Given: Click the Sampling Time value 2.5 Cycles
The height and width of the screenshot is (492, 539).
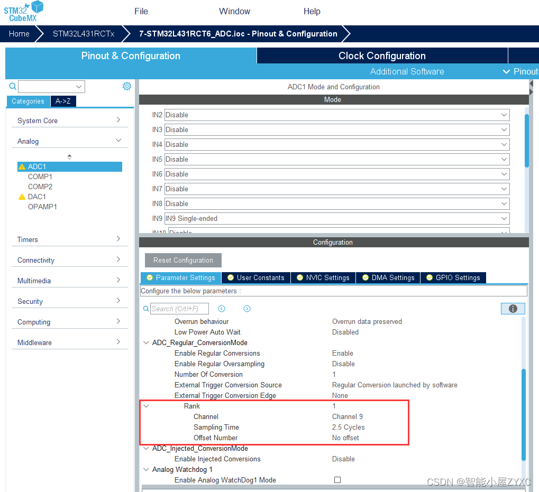Looking at the screenshot, I should [x=348, y=427].
